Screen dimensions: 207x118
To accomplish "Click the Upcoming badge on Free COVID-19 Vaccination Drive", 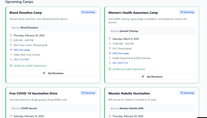I will point(88,93).
